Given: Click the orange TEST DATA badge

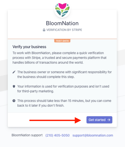Looking at the screenshot, I should pyautogui.click(x=62, y=41).
